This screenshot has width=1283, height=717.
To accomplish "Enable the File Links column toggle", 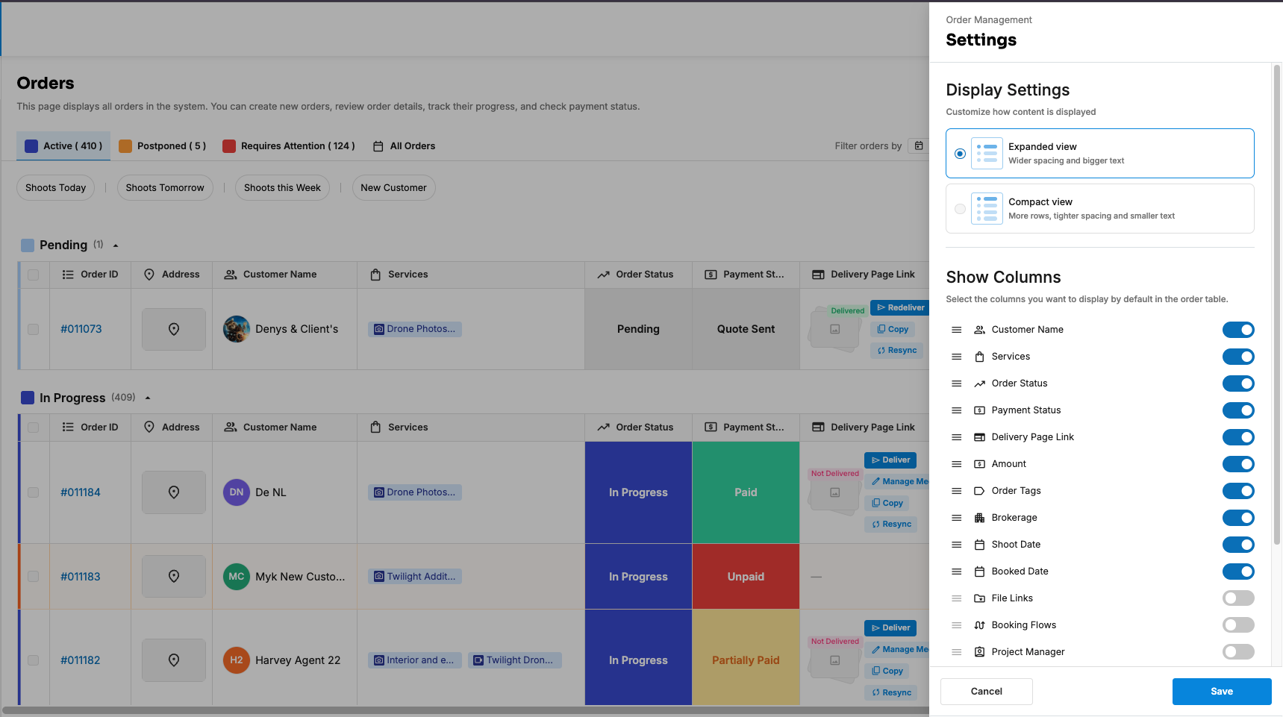I will (x=1238, y=598).
